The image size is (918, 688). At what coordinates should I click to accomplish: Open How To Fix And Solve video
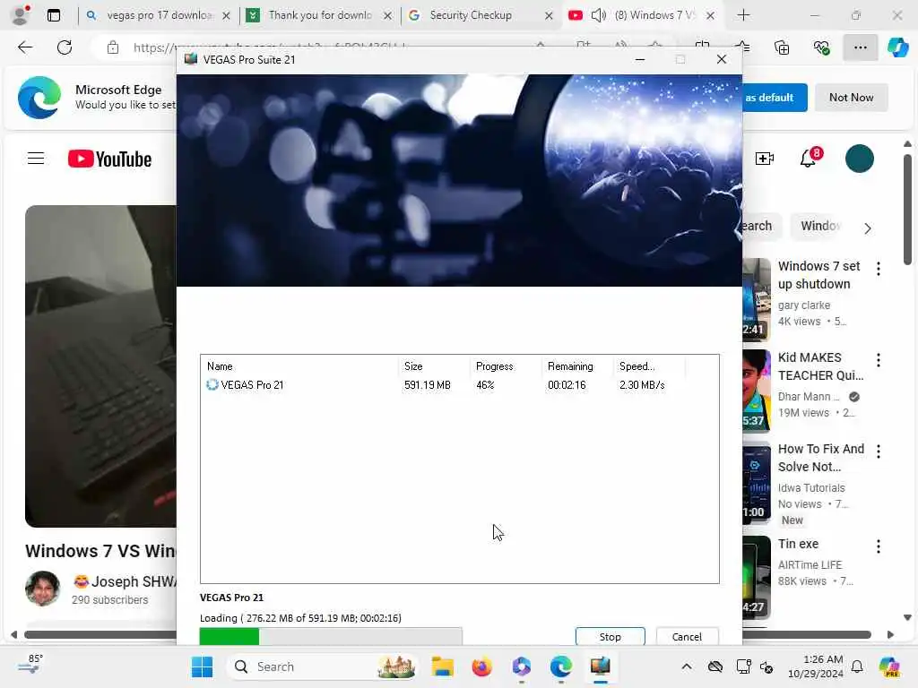821,458
